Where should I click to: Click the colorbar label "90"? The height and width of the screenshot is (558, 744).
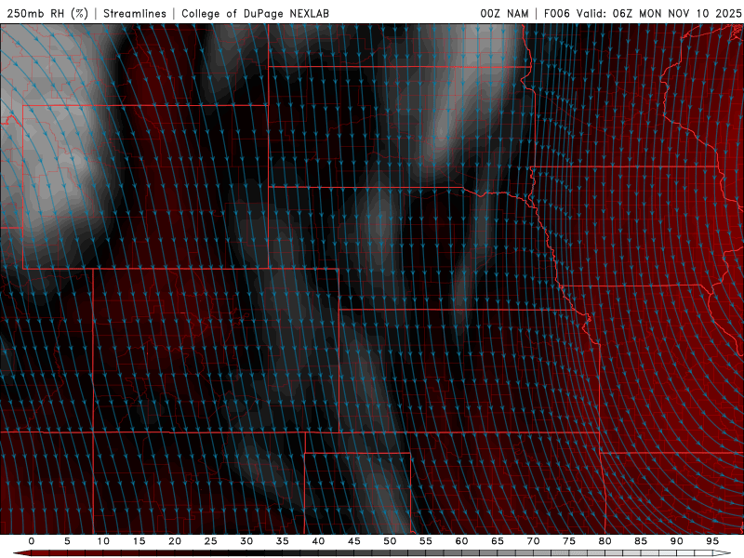(677, 541)
